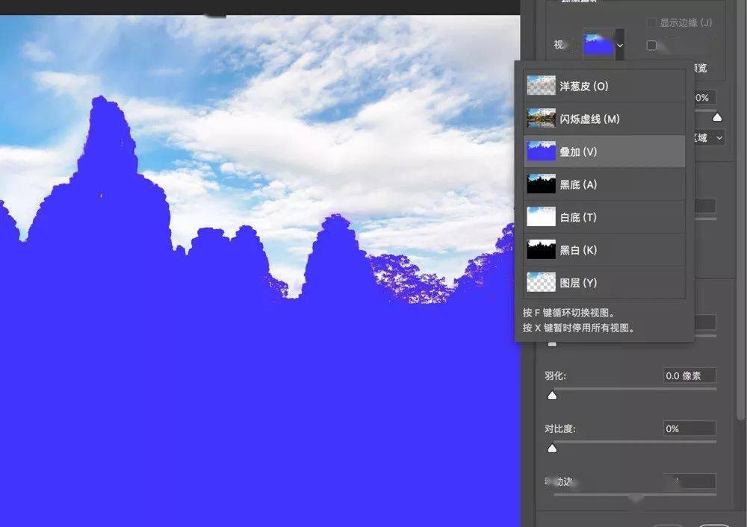This screenshot has width=747, height=527.
Task: Click the 羽化 0.0 像素 input field
Action: click(x=689, y=375)
